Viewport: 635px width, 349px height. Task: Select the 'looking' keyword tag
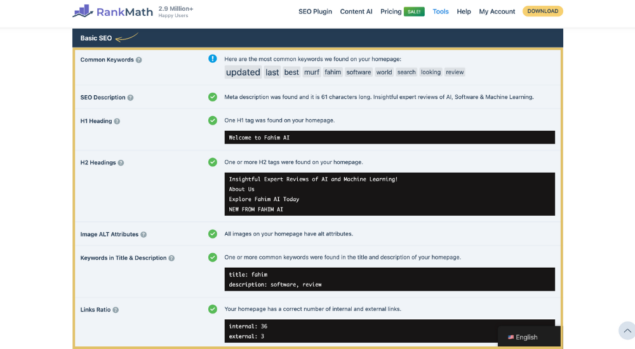[431, 72]
